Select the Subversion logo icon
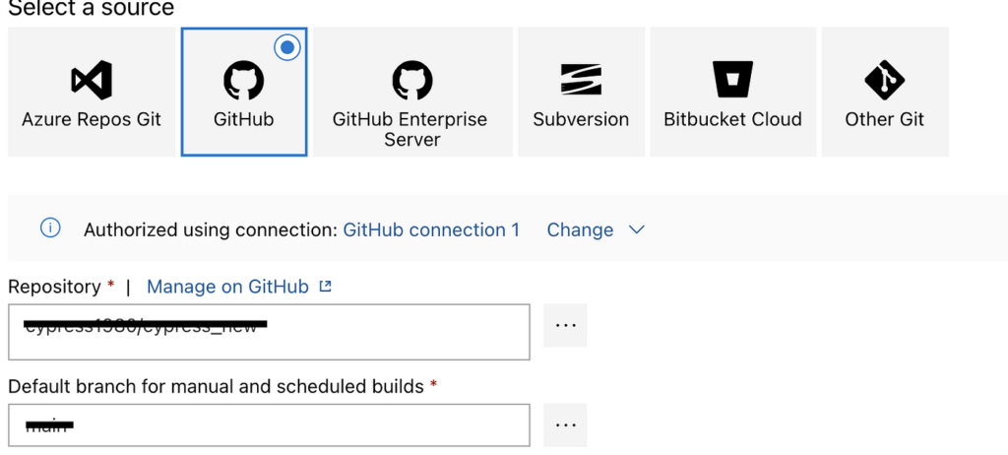 tap(581, 79)
